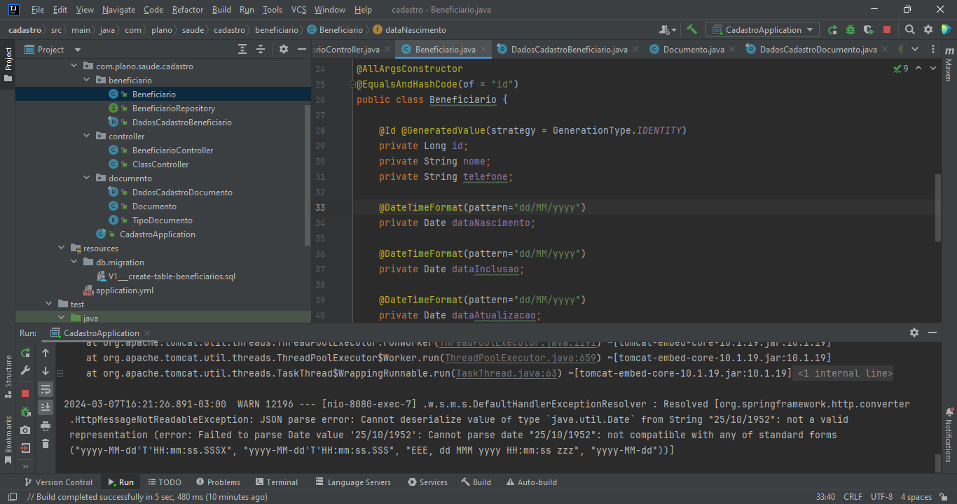Click the Exit icon in the Run panel

click(x=26, y=448)
